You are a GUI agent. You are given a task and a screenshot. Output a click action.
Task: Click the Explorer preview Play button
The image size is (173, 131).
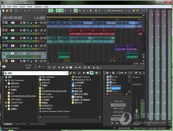[x=84, y=73]
